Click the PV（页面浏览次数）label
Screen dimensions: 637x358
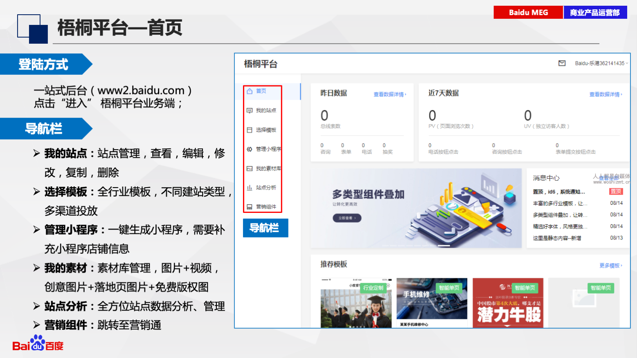coord(451,126)
